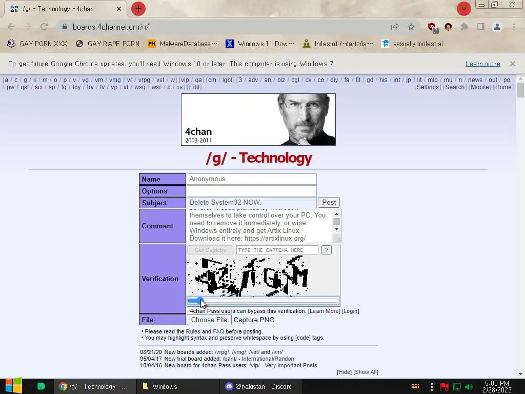Click the Subject field with Delete System32 NOW.

[x=251, y=202]
